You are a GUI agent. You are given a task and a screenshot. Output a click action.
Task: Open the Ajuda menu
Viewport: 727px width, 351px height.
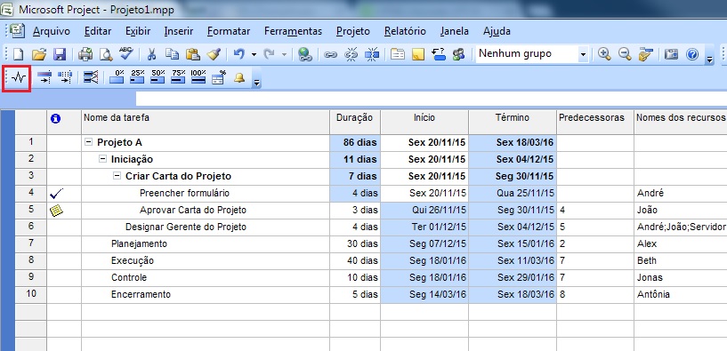(497, 31)
